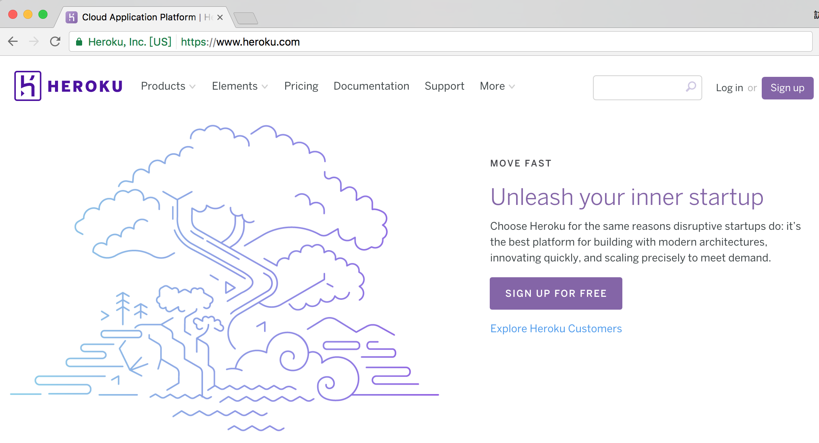The image size is (819, 443).
Task: Open the Support nav link
Action: click(444, 86)
